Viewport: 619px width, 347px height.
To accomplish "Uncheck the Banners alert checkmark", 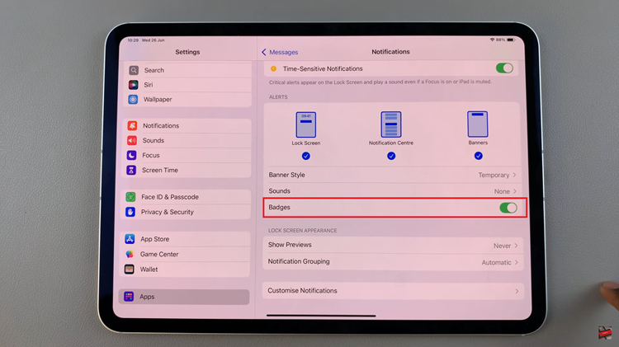I will (x=479, y=156).
